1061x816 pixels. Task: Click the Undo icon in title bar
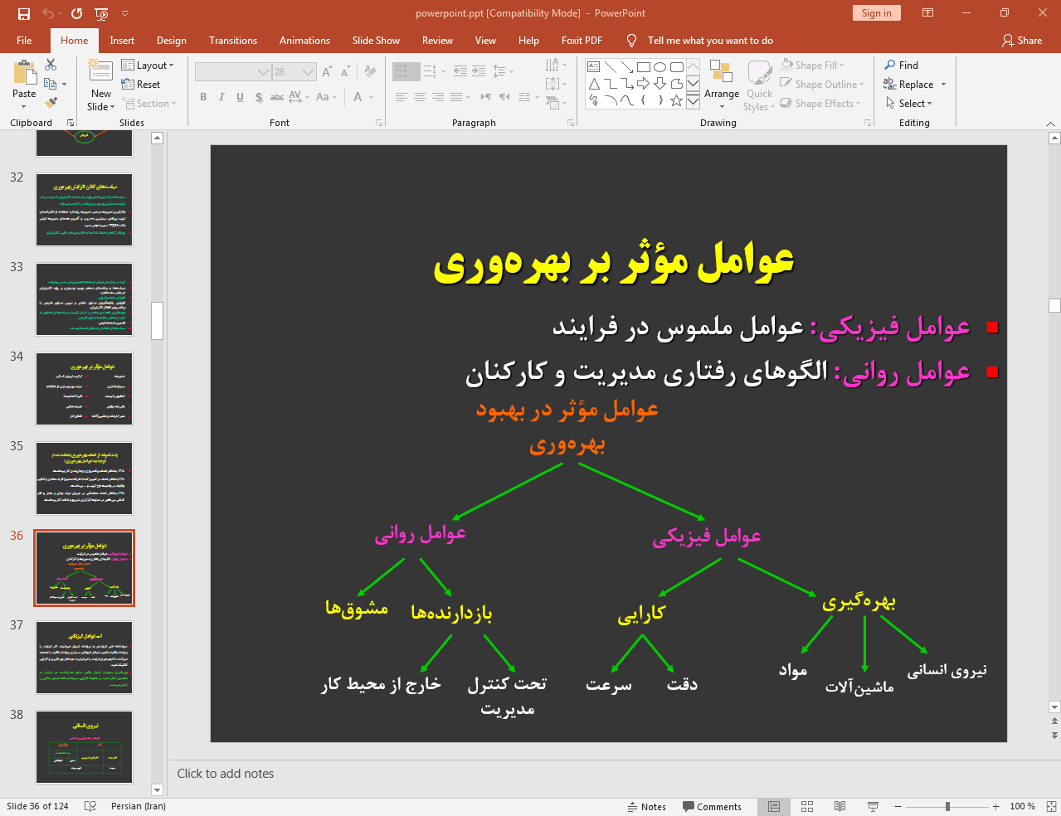[x=47, y=13]
